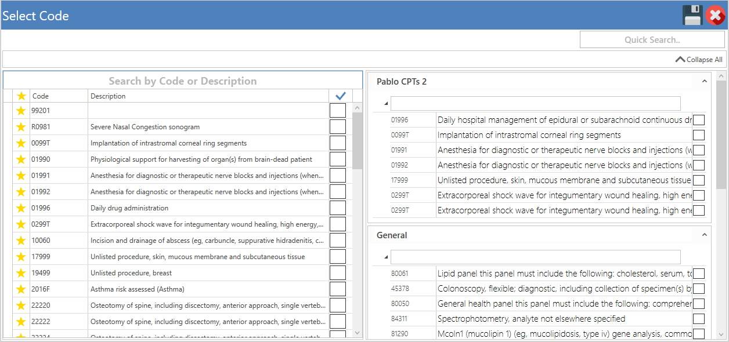Toggle favorite star for code 22222
The height and width of the screenshot is (342, 729).
pos(21,322)
